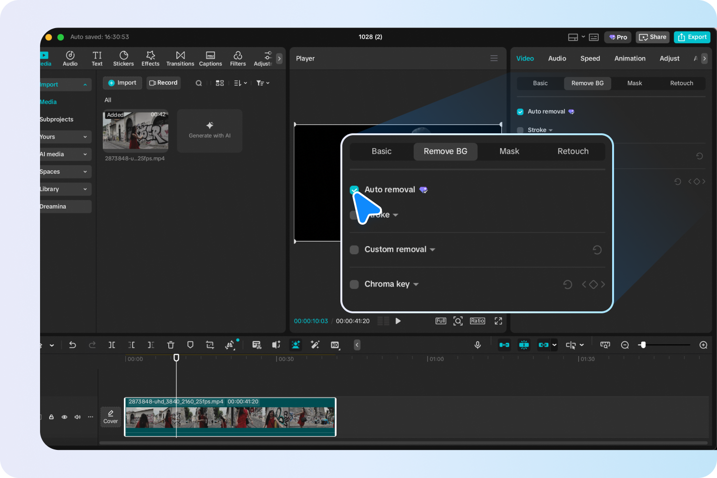
Task: Click the Record button in the media panel
Action: [x=164, y=82]
